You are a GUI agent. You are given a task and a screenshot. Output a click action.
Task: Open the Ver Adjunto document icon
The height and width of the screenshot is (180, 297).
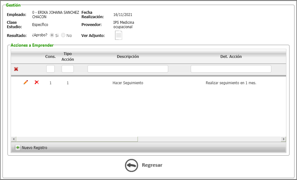[118, 35]
